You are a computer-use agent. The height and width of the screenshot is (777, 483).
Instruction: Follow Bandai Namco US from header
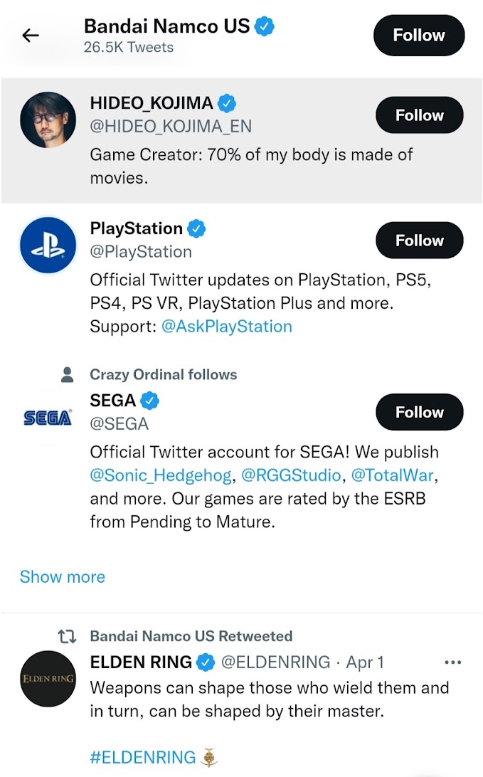click(419, 36)
